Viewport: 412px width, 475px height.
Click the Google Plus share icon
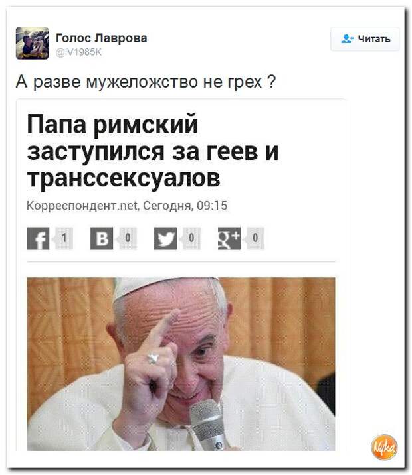tap(229, 238)
